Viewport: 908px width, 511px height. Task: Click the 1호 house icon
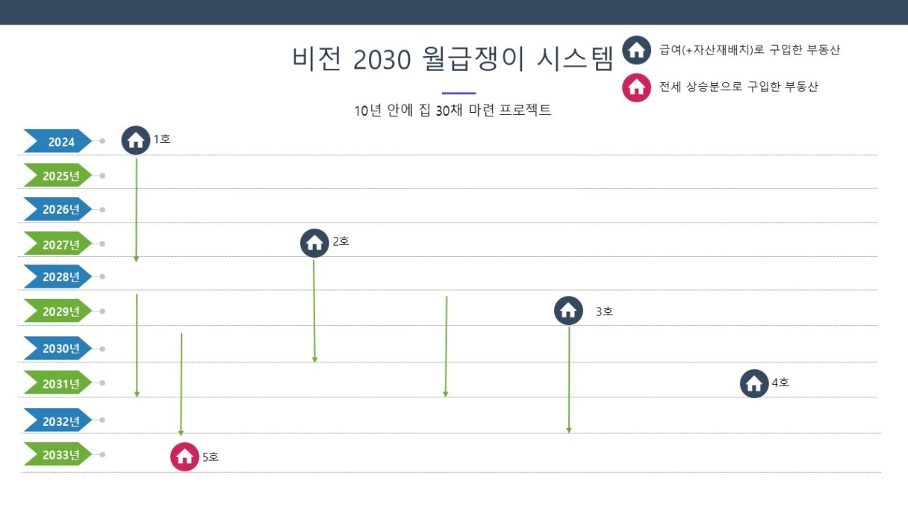[136, 140]
